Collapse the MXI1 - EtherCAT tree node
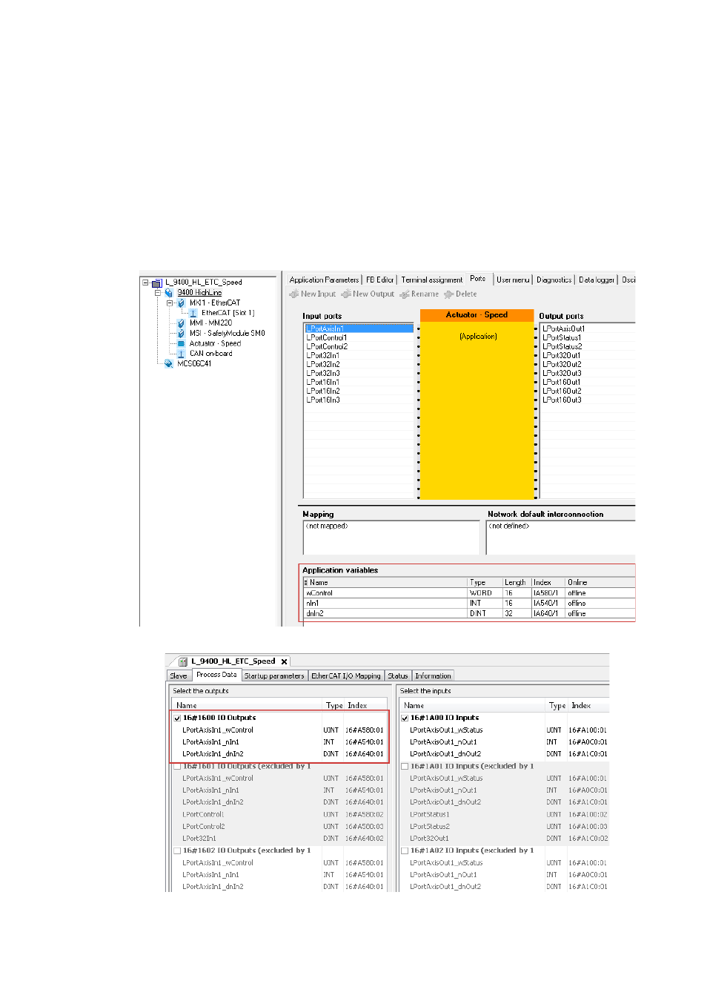 (170, 303)
